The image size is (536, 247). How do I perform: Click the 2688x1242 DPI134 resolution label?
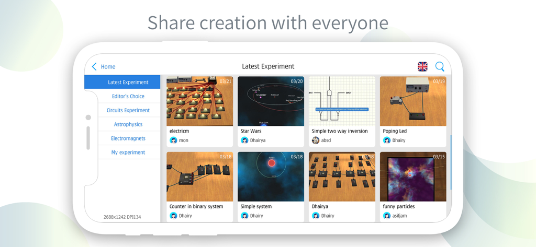(122, 217)
